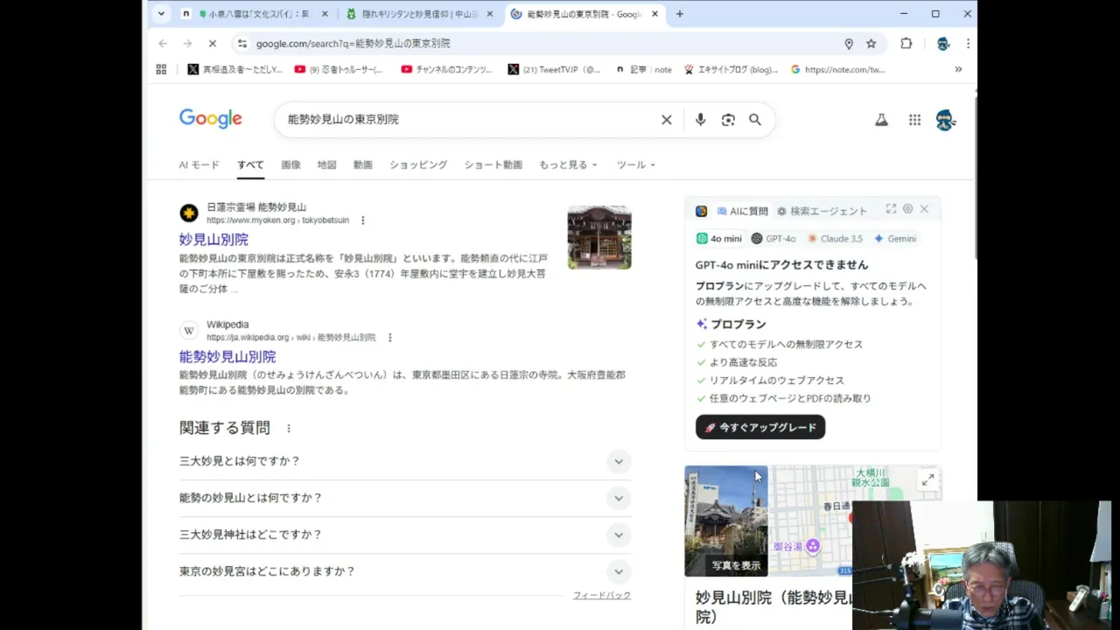
Task: Close the 能勢妙見山の東京別院 Google tab
Action: (654, 14)
